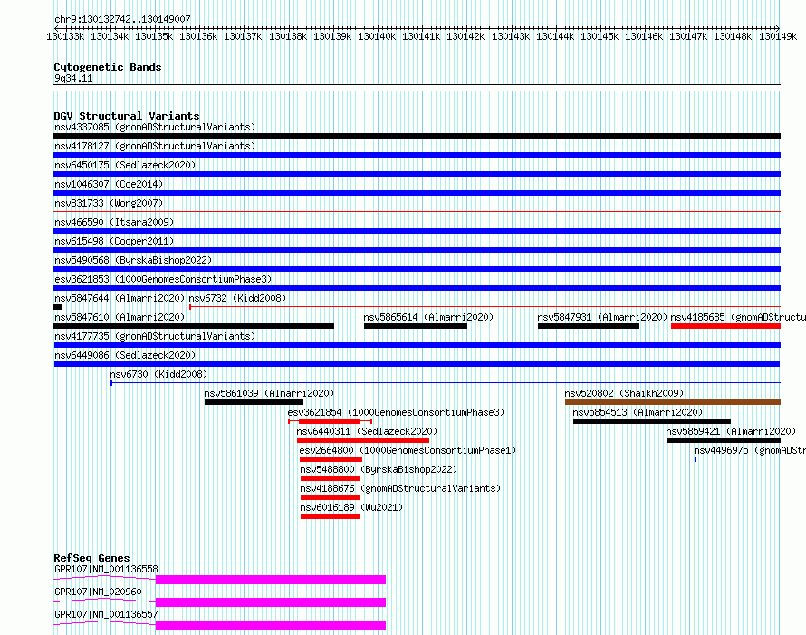Viewport: 806px width, 635px height.
Task: Click the 130145k ruler tick label
Action: pos(600,36)
